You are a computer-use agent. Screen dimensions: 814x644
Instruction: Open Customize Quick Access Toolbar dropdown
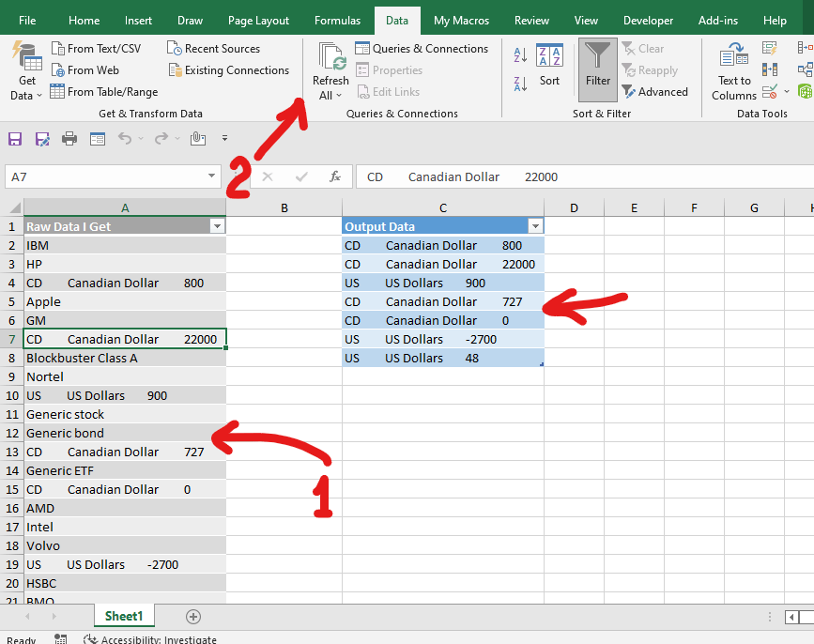coord(224,138)
